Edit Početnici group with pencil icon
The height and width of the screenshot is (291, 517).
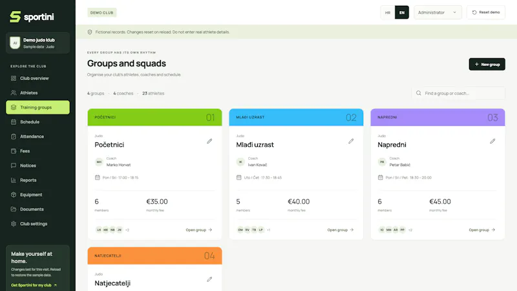pyautogui.click(x=209, y=141)
